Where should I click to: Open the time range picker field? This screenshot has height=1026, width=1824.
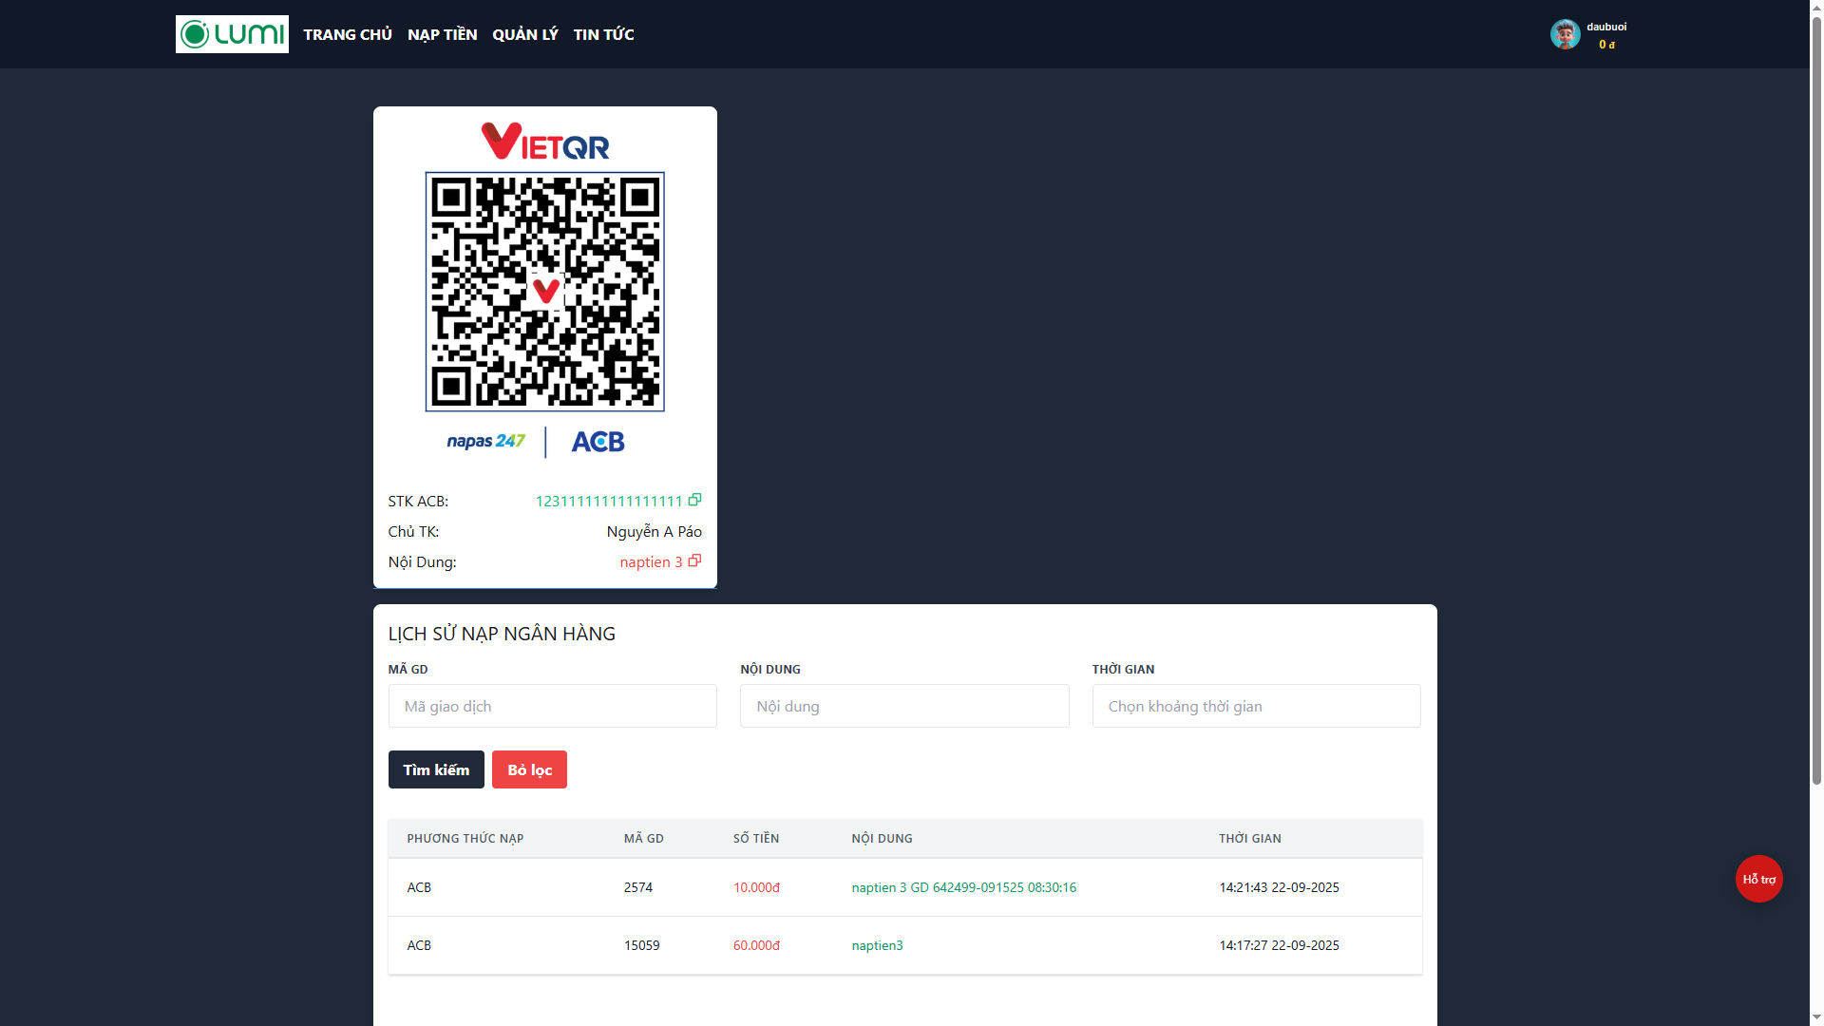coord(1256,706)
